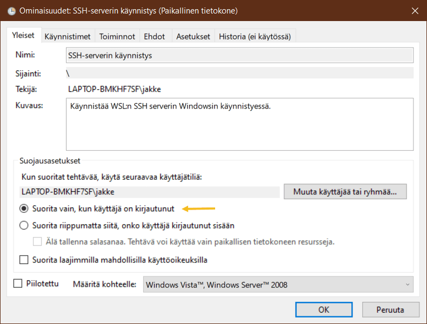Click the Nimi text field

(x=239, y=56)
